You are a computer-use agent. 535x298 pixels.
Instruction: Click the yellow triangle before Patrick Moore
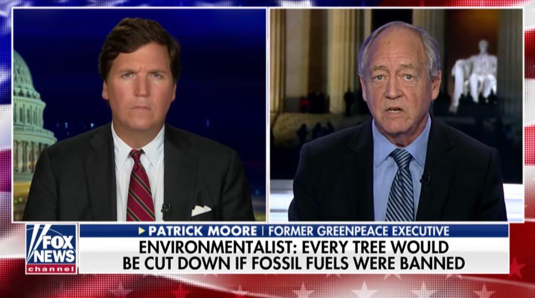(x=142, y=231)
